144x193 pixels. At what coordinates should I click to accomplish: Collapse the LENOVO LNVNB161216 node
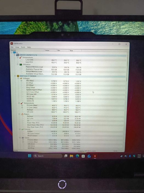(x=15, y=55)
